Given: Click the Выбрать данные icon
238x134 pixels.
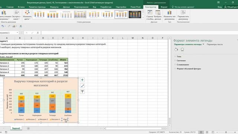Looking at the screenshot, I should pyautogui.click(x=158, y=13).
